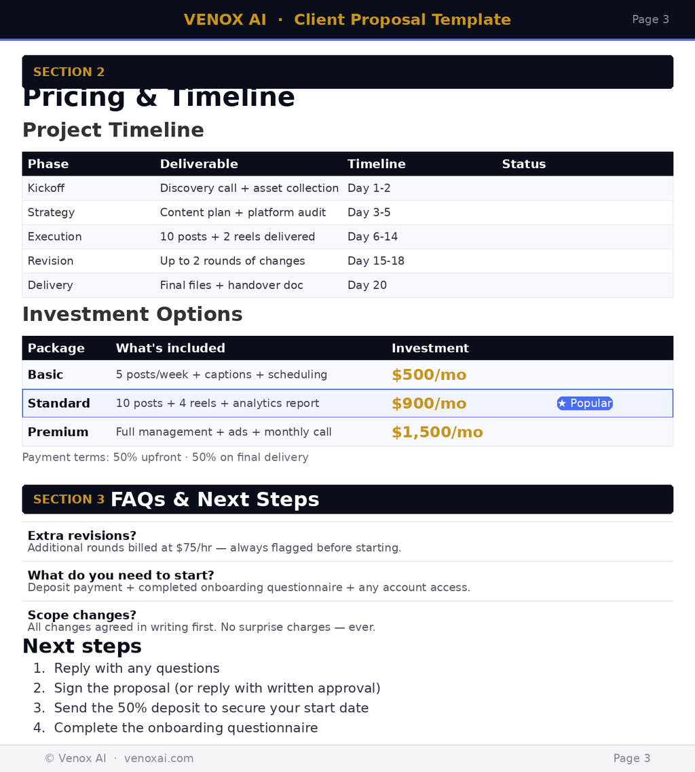
Task: Click the $1,500/mo Premium price
Action: point(437,431)
